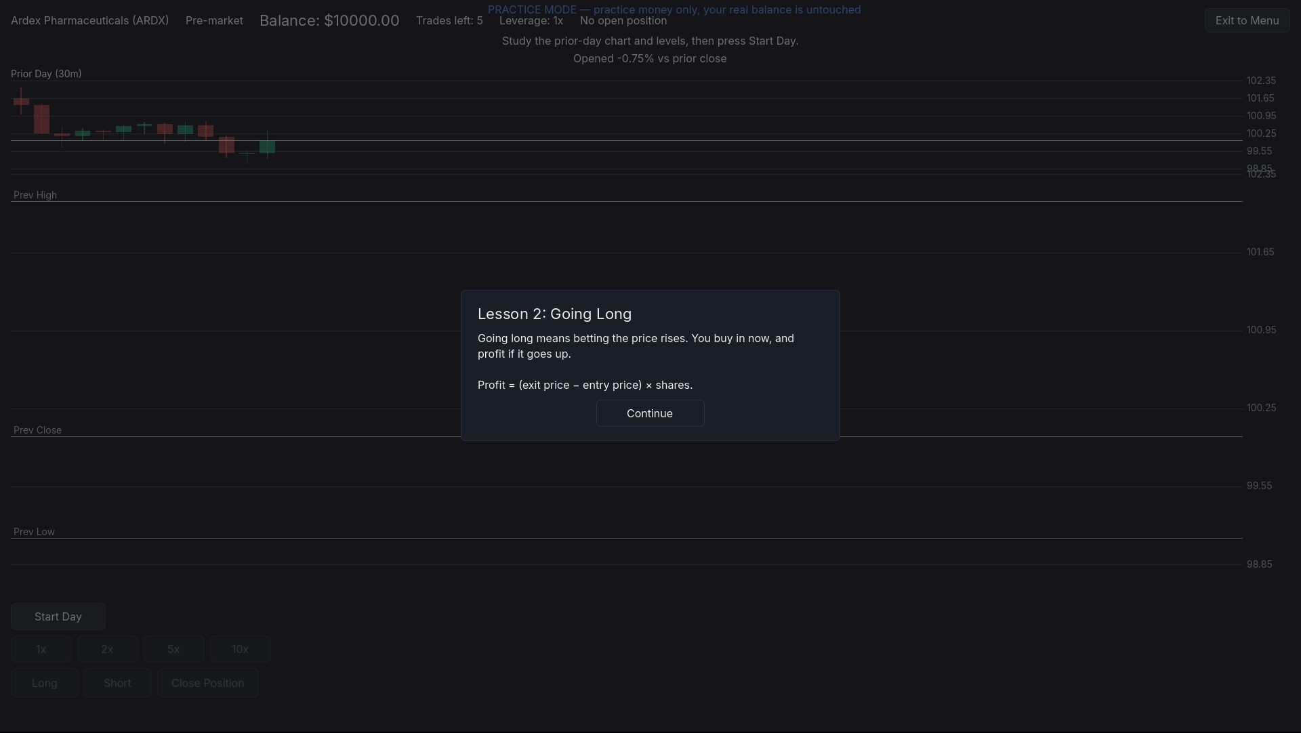The width and height of the screenshot is (1301, 733).
Task: Click the Balance: $10000.00 readout
Action: point(329,20)
